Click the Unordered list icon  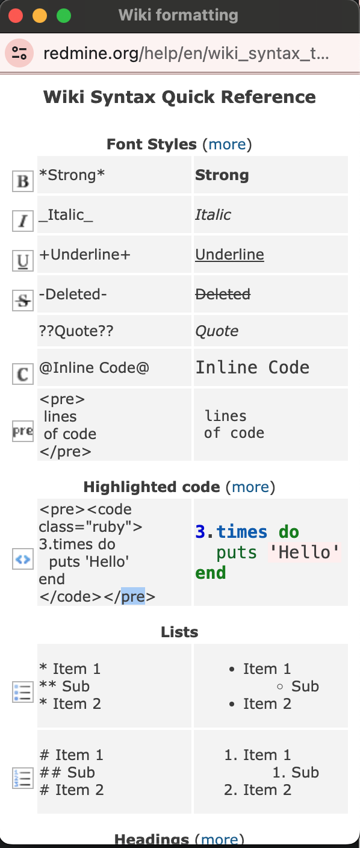click(x=23, y=692)
